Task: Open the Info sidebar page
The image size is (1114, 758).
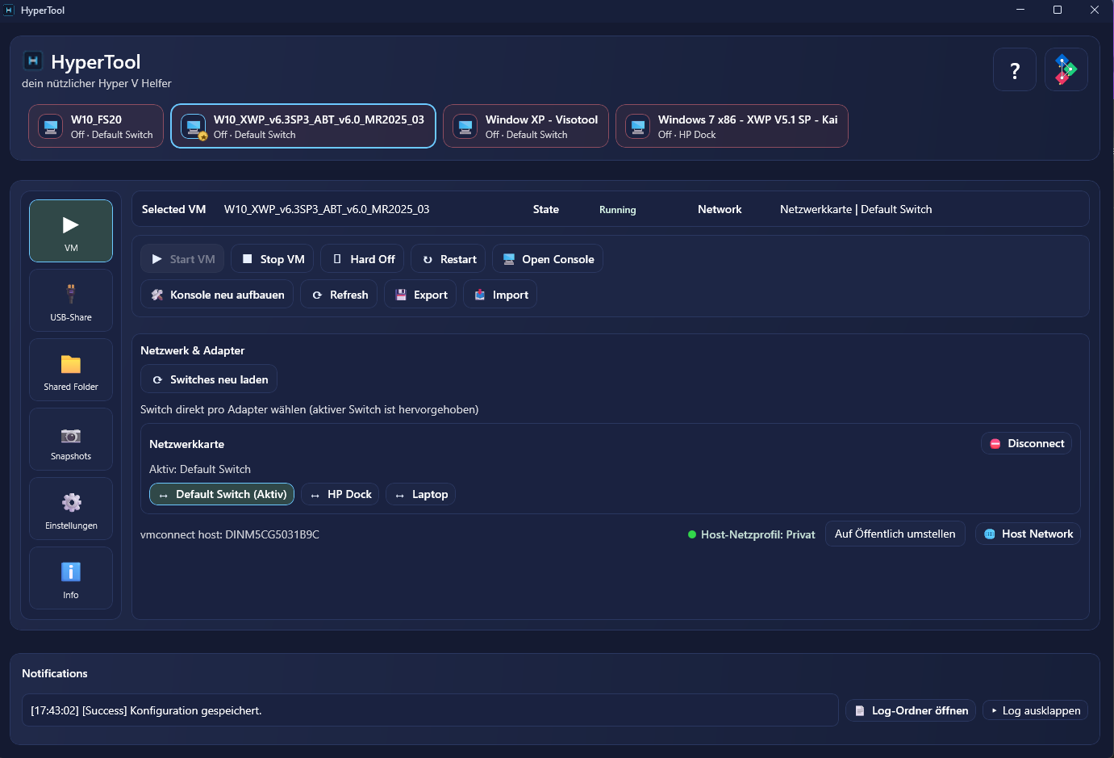Action: click(71, 578)
